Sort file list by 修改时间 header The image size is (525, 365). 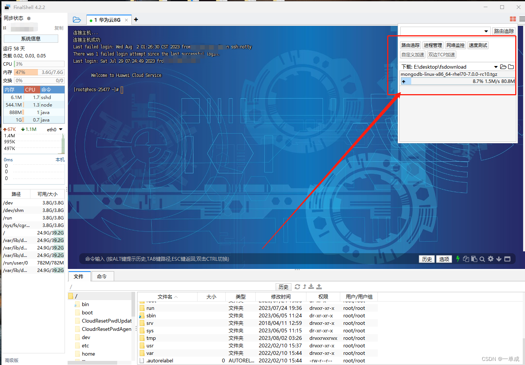(281, 297)
